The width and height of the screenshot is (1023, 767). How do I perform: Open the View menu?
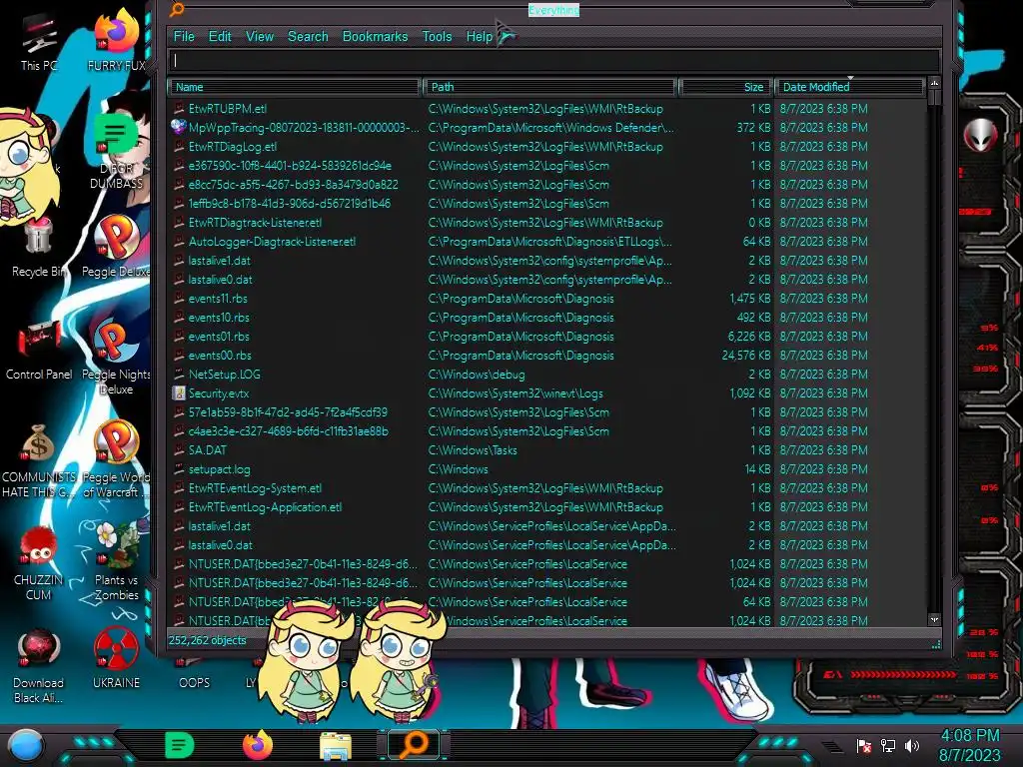tap(260, 37)
